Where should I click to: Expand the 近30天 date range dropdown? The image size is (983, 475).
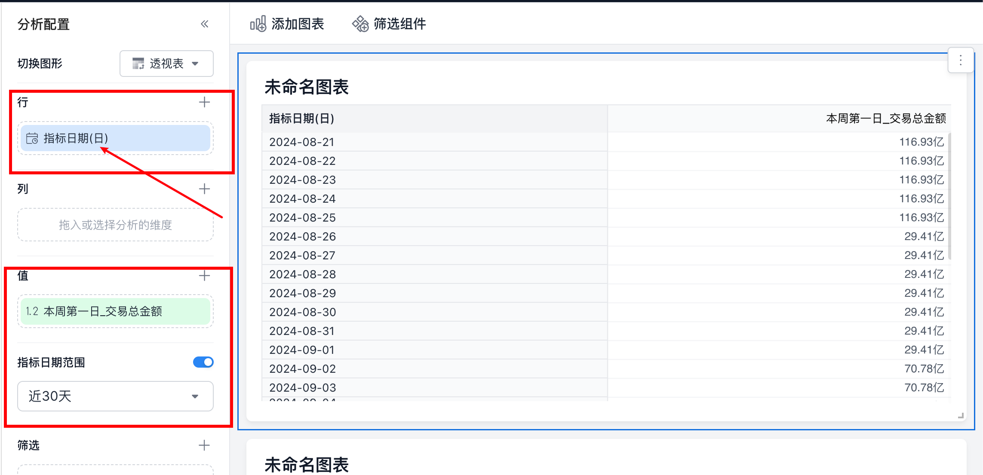point(115,396)
